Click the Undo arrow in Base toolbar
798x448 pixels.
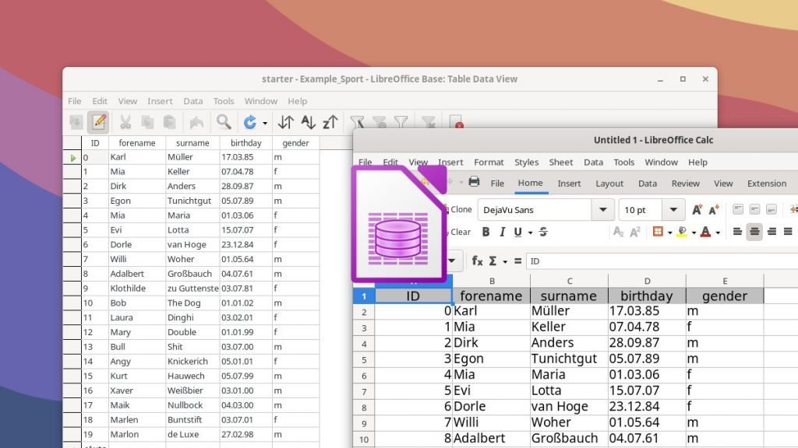[196, 122]
